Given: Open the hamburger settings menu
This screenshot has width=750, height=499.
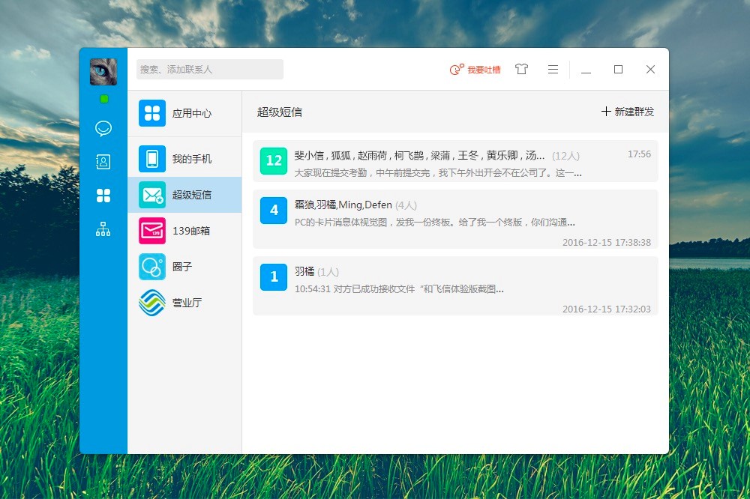Looking at the screenshot, I should tap(553, 68).
